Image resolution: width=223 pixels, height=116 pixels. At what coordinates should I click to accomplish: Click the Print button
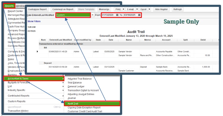pos(118,9)
